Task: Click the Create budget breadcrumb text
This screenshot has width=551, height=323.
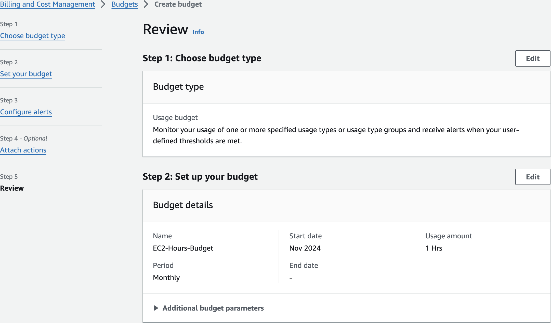Action: pyautogui.click(x=178, y=4)
